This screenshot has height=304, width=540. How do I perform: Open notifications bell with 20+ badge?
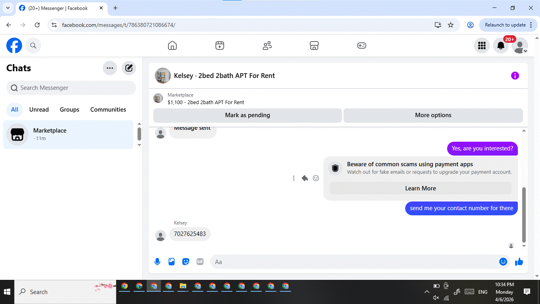coord(501,46)
